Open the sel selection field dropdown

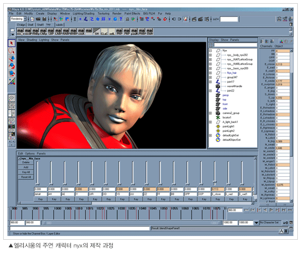pos(216,19)
